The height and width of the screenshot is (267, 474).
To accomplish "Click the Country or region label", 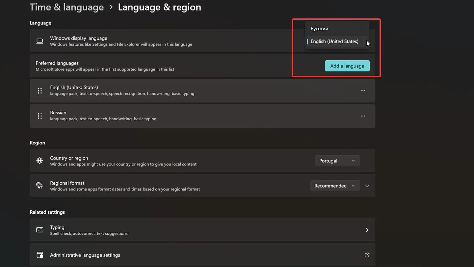I will click(69, 158).
